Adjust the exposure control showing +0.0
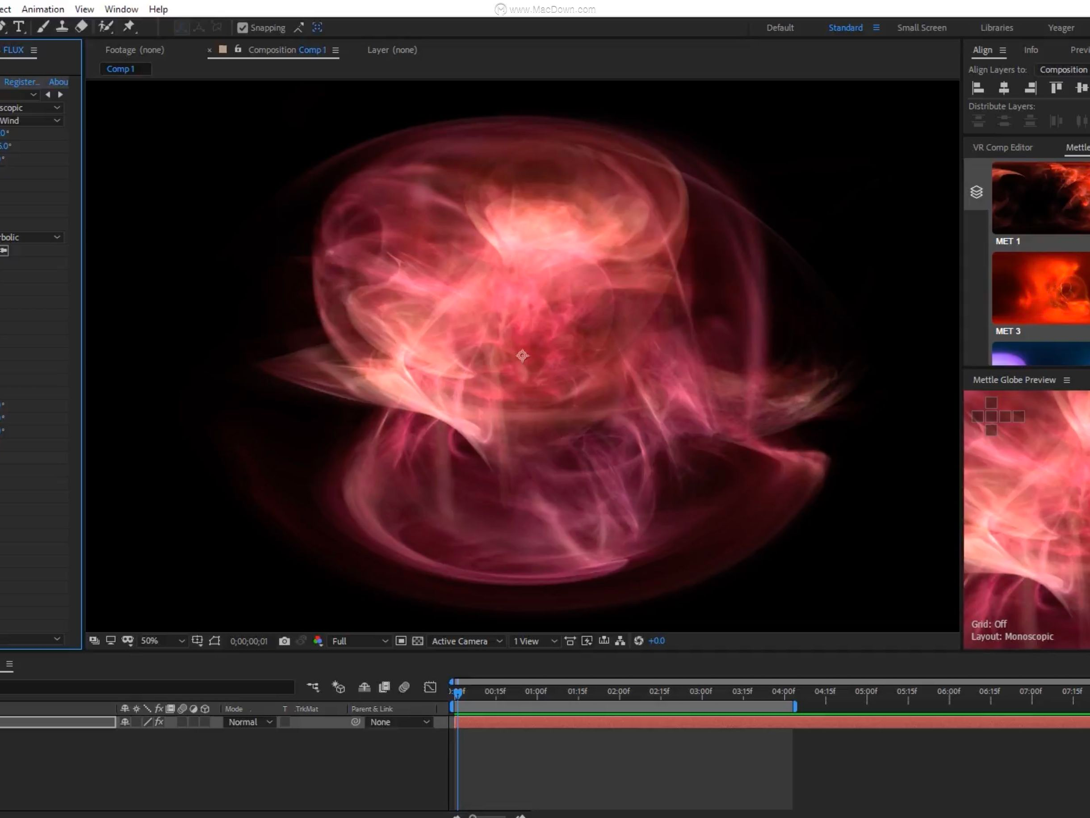The image size is (1090, 818). point(657,641)
